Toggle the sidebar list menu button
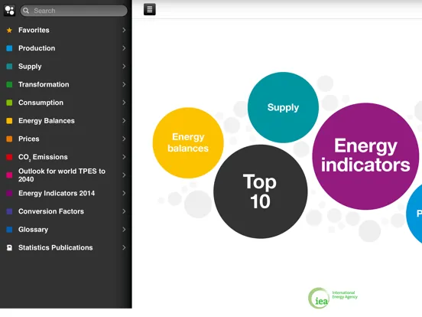 click(x=150, y=9)
